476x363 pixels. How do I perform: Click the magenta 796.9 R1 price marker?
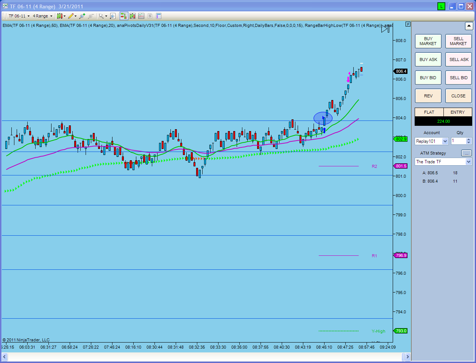[x=400, y=255]
